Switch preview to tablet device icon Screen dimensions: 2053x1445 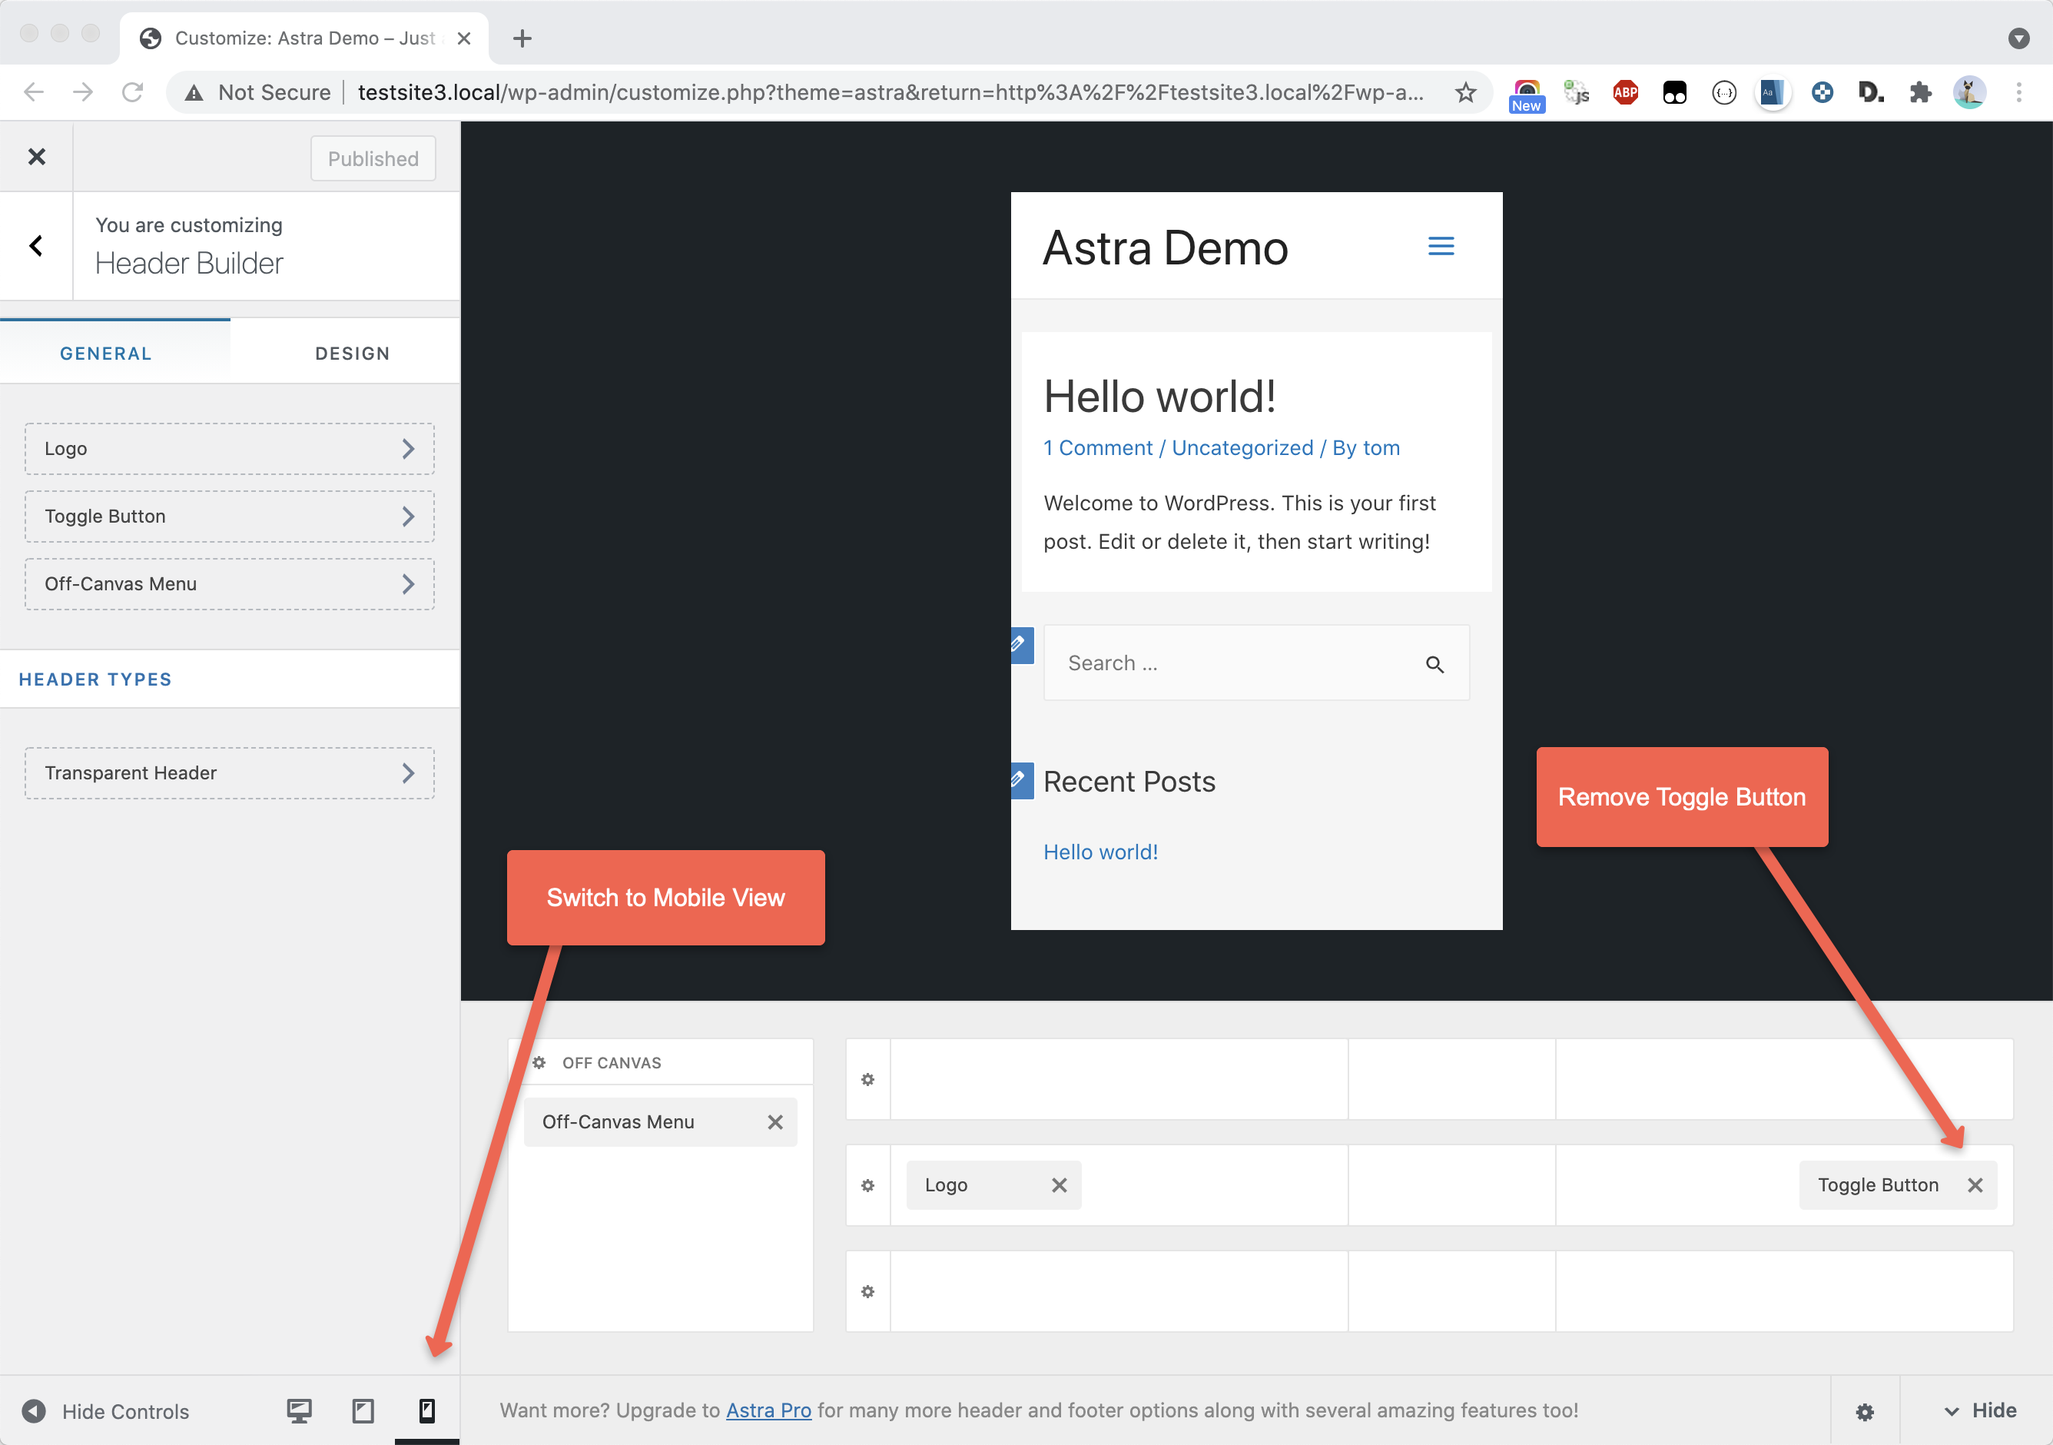363,1411
